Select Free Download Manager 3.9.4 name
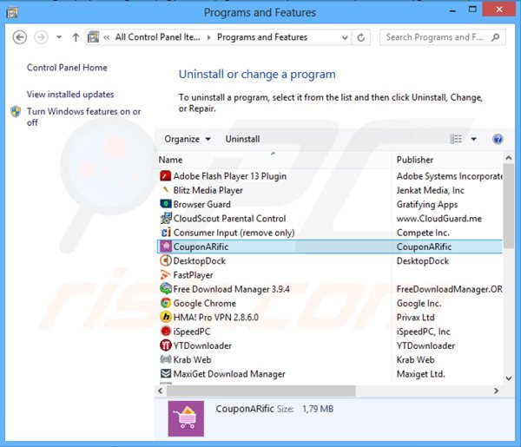521x447 pixels. click(x=231, y=289)
